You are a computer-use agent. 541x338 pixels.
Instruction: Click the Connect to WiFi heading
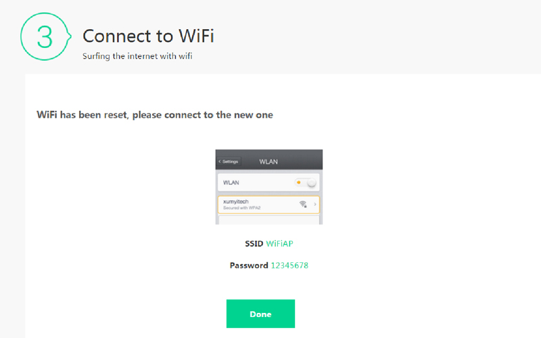point(148,36)
